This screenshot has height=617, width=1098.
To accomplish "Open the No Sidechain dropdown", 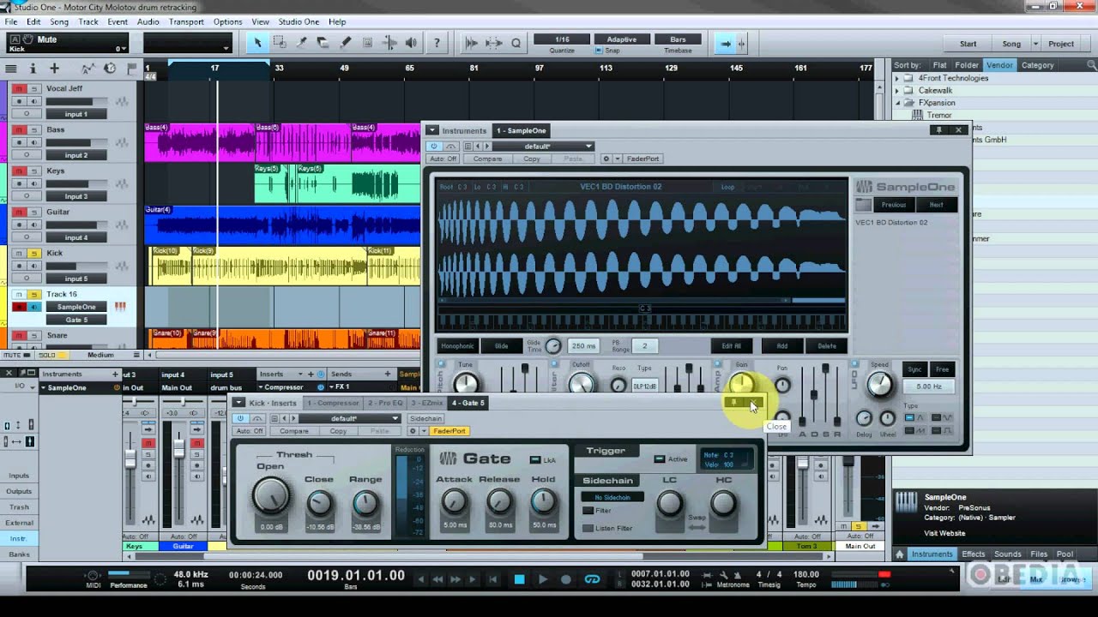I will coord(612,497).
